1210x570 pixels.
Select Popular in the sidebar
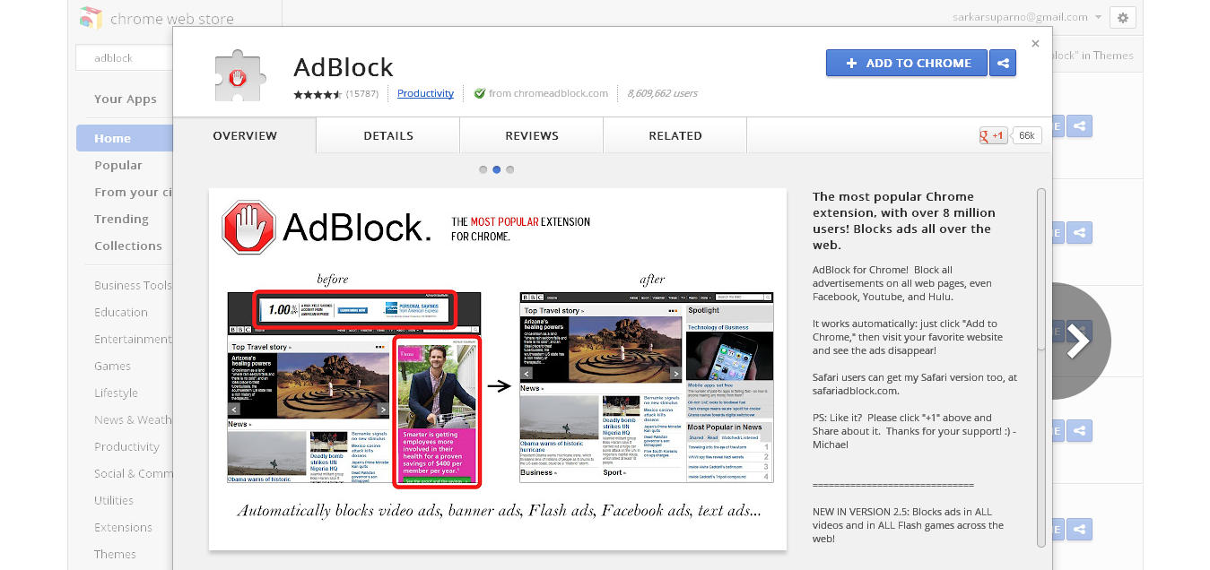[x=118, y=165]
